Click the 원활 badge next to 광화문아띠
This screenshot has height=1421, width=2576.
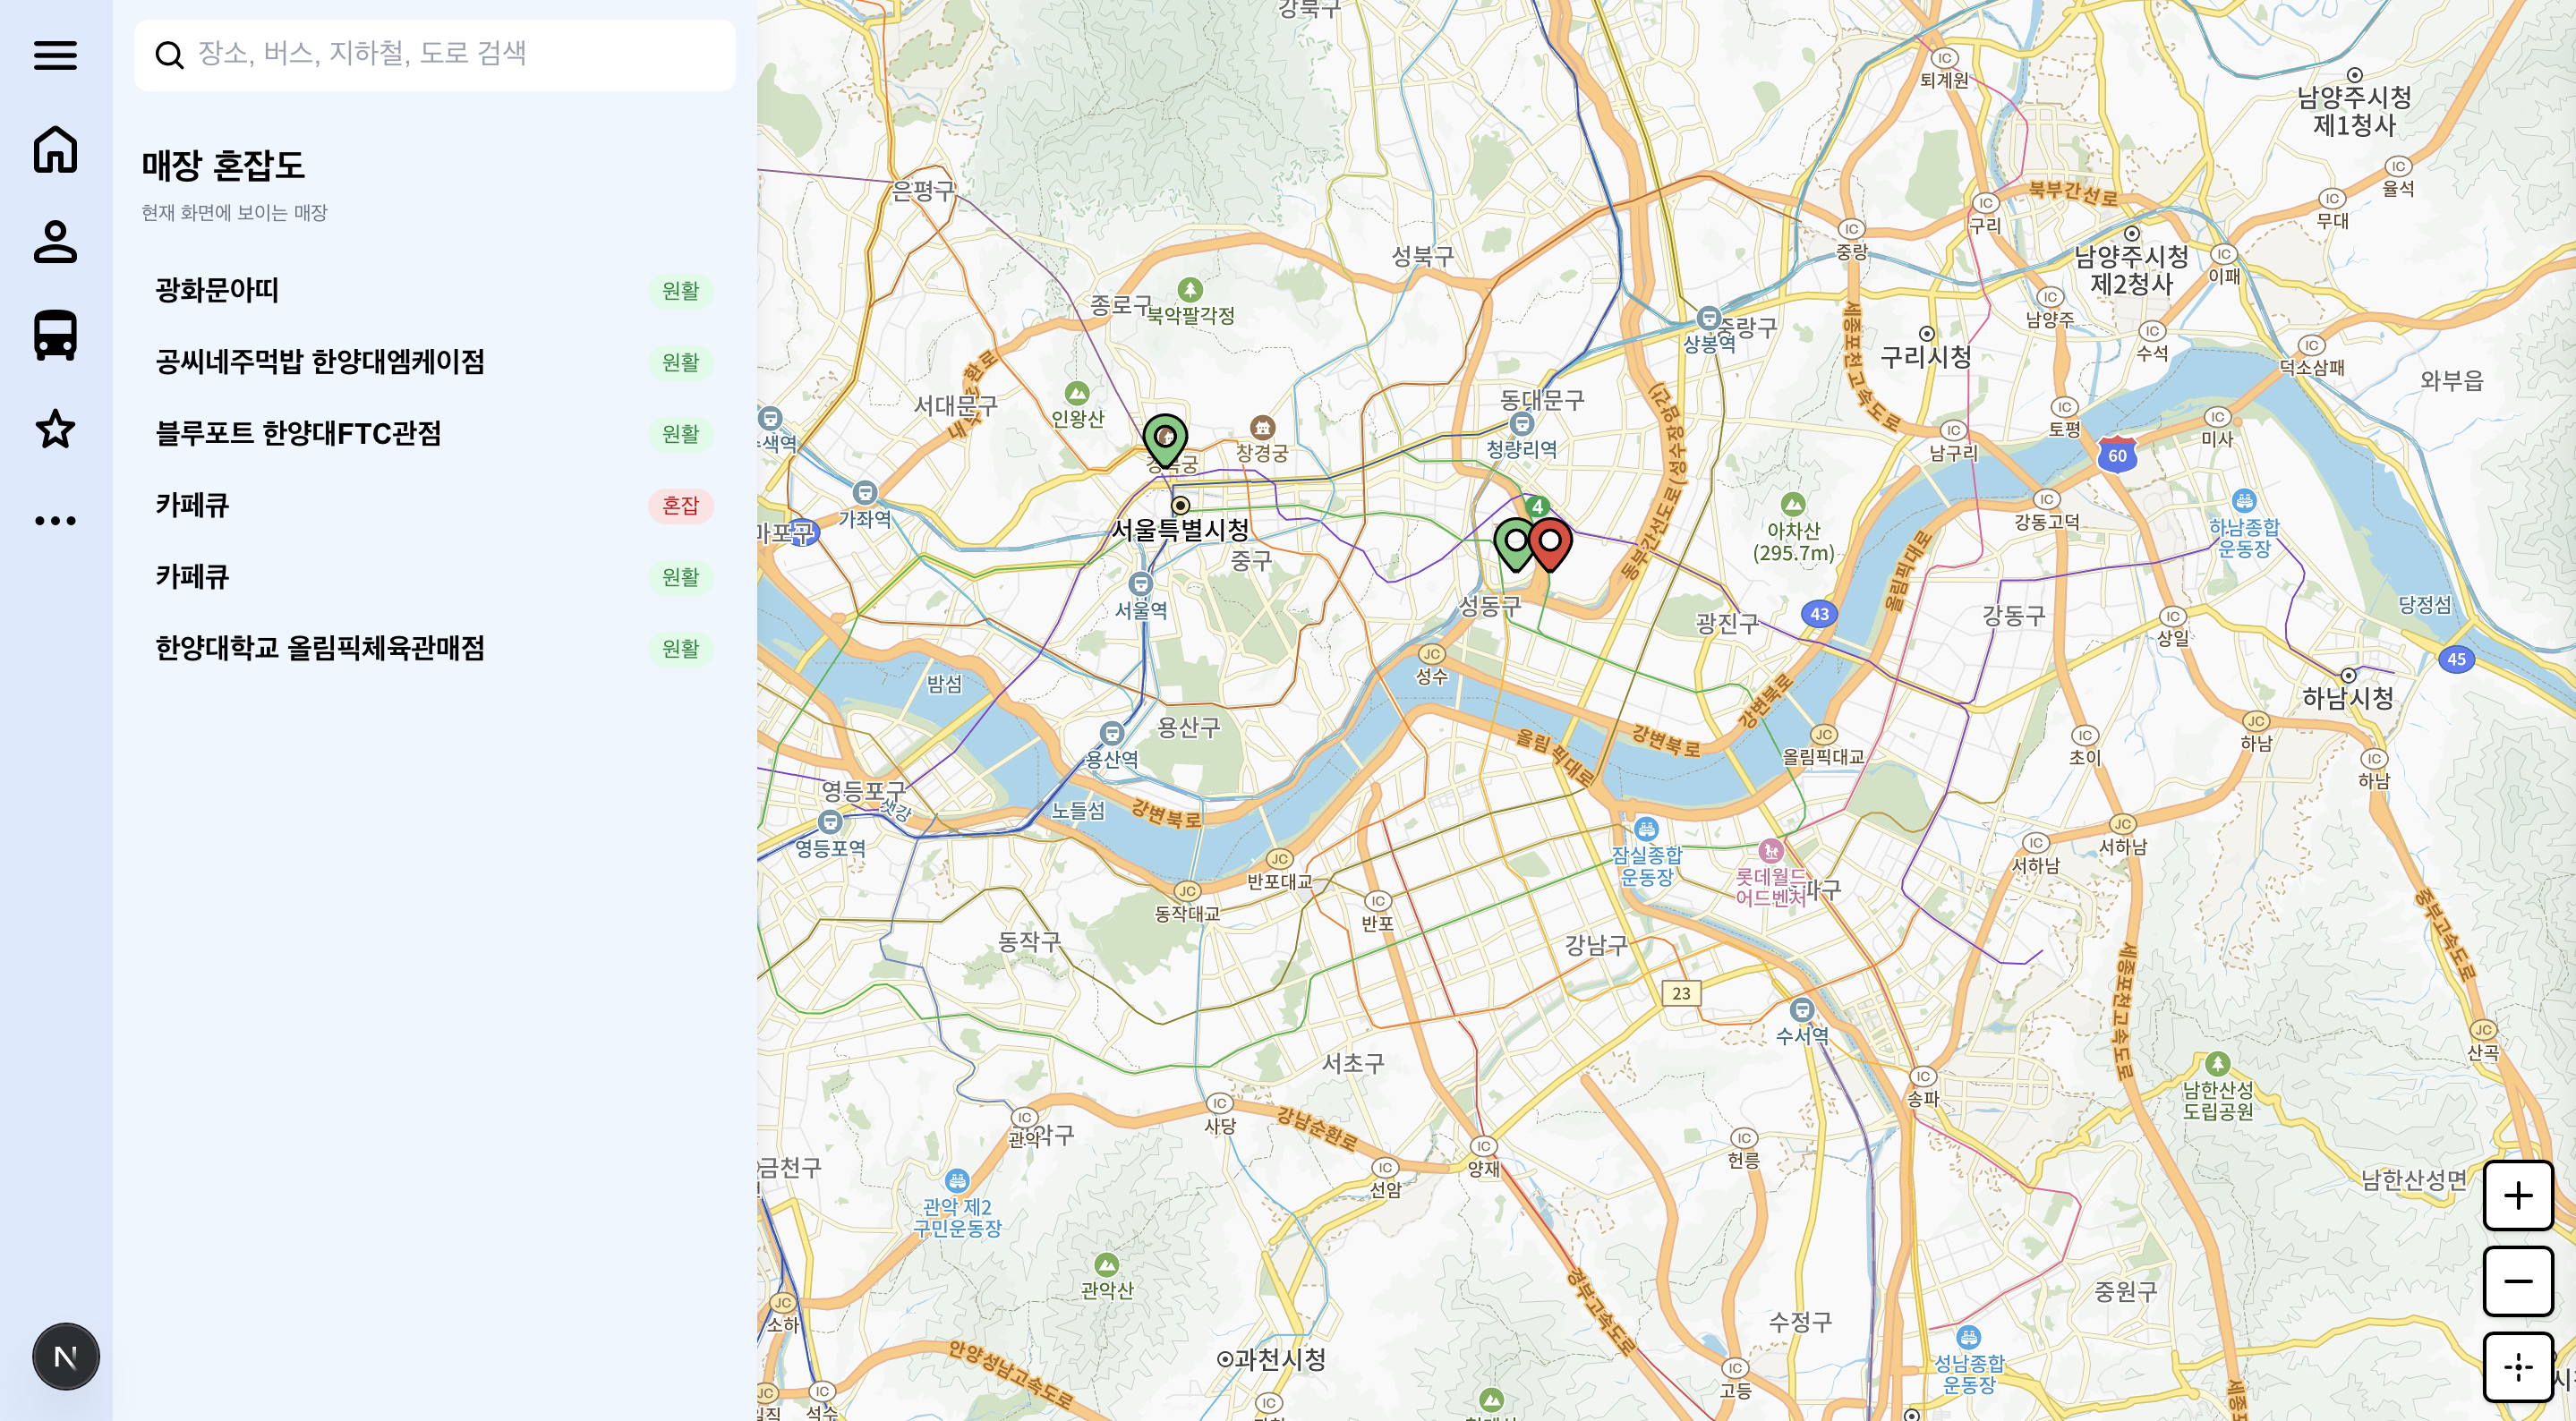click(683, 293)
